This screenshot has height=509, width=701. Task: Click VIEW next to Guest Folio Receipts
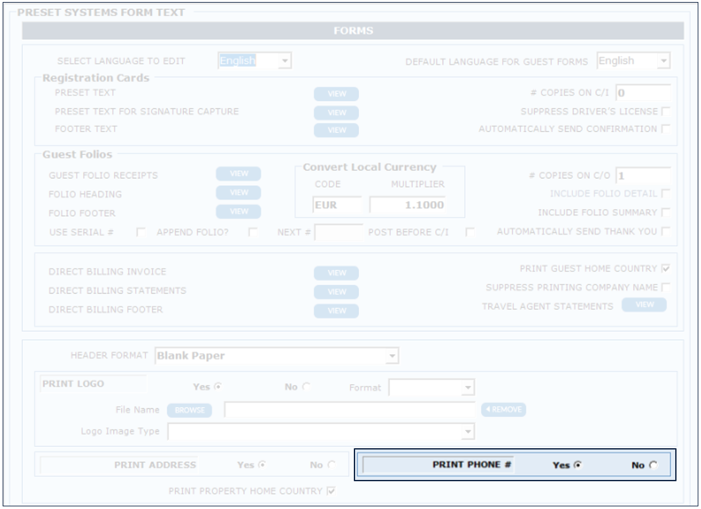click(238, 174)
